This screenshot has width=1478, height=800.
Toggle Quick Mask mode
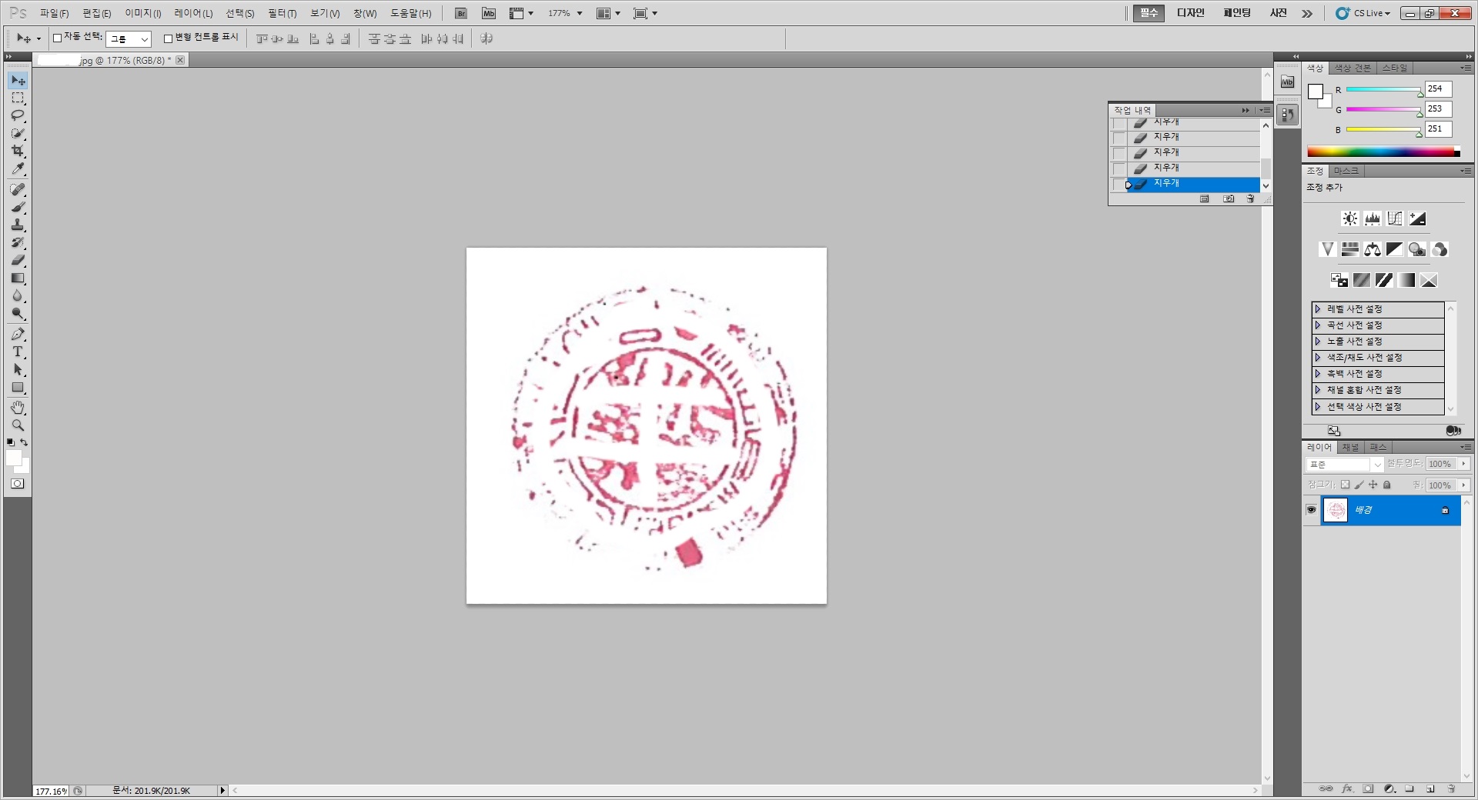tap(18, 484)
